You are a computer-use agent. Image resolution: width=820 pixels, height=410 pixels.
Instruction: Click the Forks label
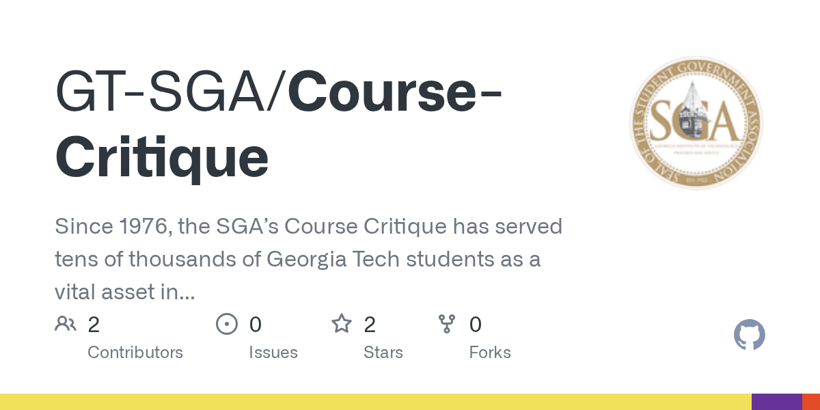pos(490,353)
